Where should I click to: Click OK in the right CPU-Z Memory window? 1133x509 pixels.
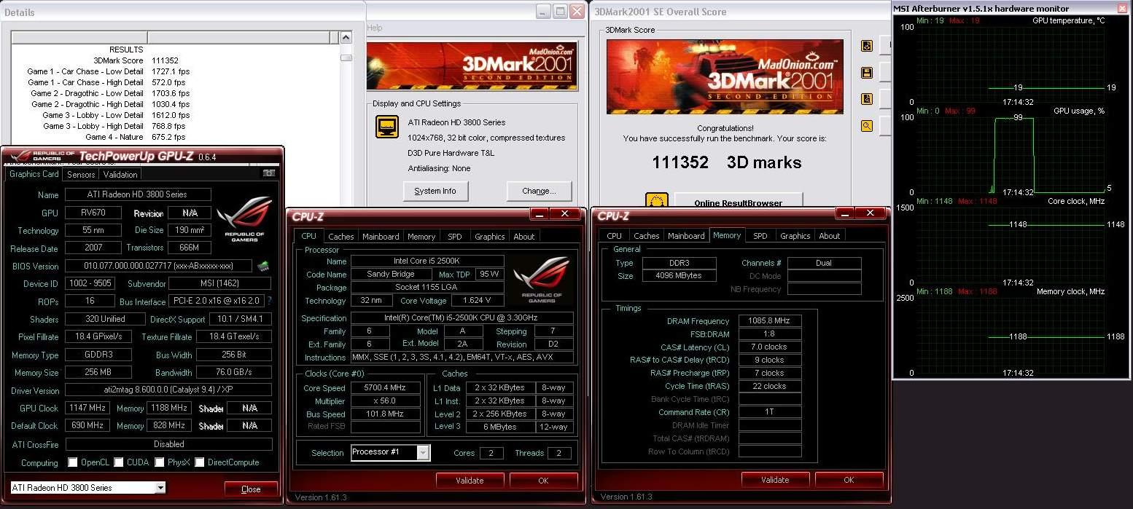click(x=849, y=480)
